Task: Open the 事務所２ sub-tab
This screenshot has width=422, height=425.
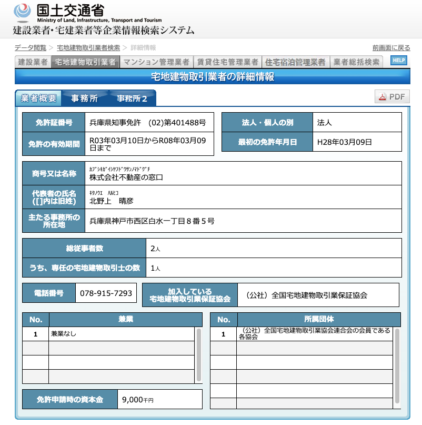Action: [131, 98]
